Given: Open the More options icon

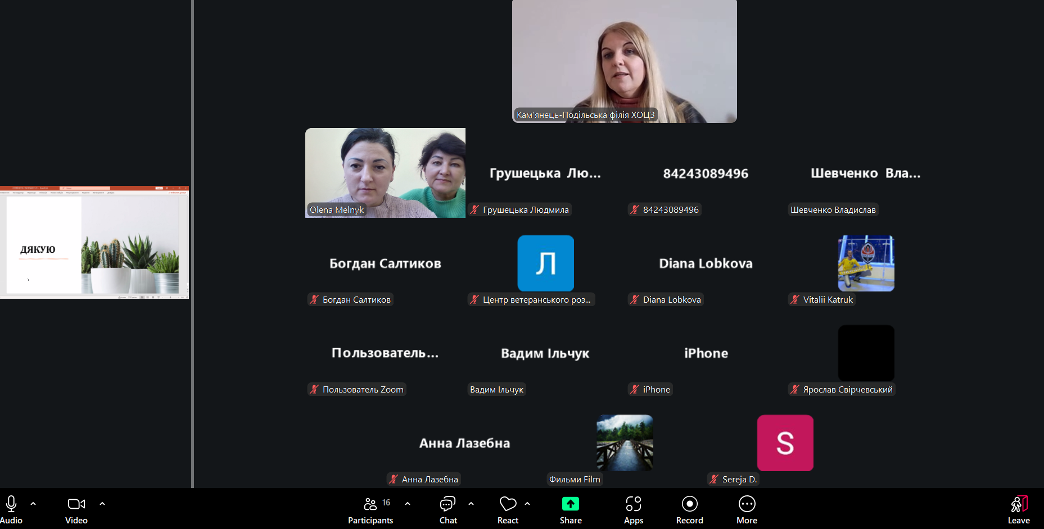Looking at the screenshot, I should (747, 504).
